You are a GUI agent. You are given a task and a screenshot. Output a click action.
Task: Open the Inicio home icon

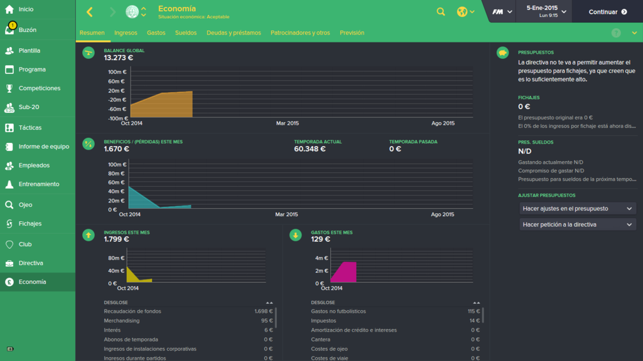click(9, 9)
